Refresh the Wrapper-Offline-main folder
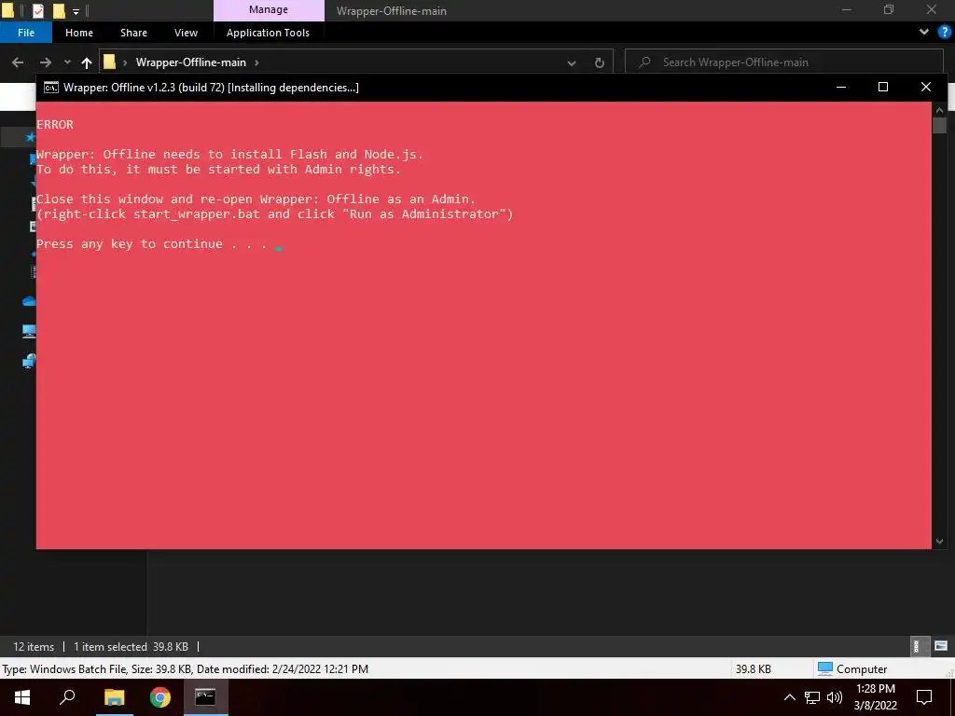This screenshot has height=716, width=955. [x=600, y=62]
